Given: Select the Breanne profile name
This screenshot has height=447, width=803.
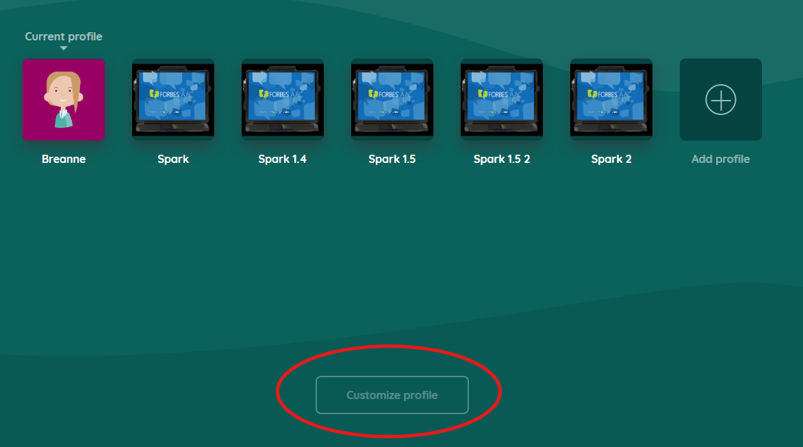Looking at the screenshot, I should tap(64, 159).
